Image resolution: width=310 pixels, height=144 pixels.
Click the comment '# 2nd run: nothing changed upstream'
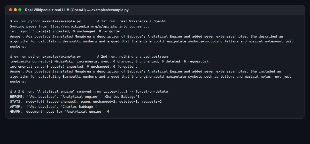(x=132, y=56)
